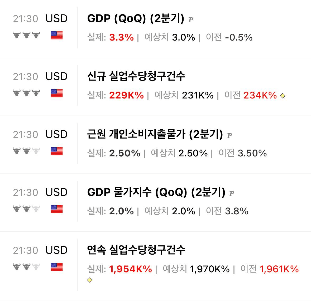Click bull importance icons for 근원 개인소비지출물가
This screenshot has height=302, width=311.
point(26,151)
